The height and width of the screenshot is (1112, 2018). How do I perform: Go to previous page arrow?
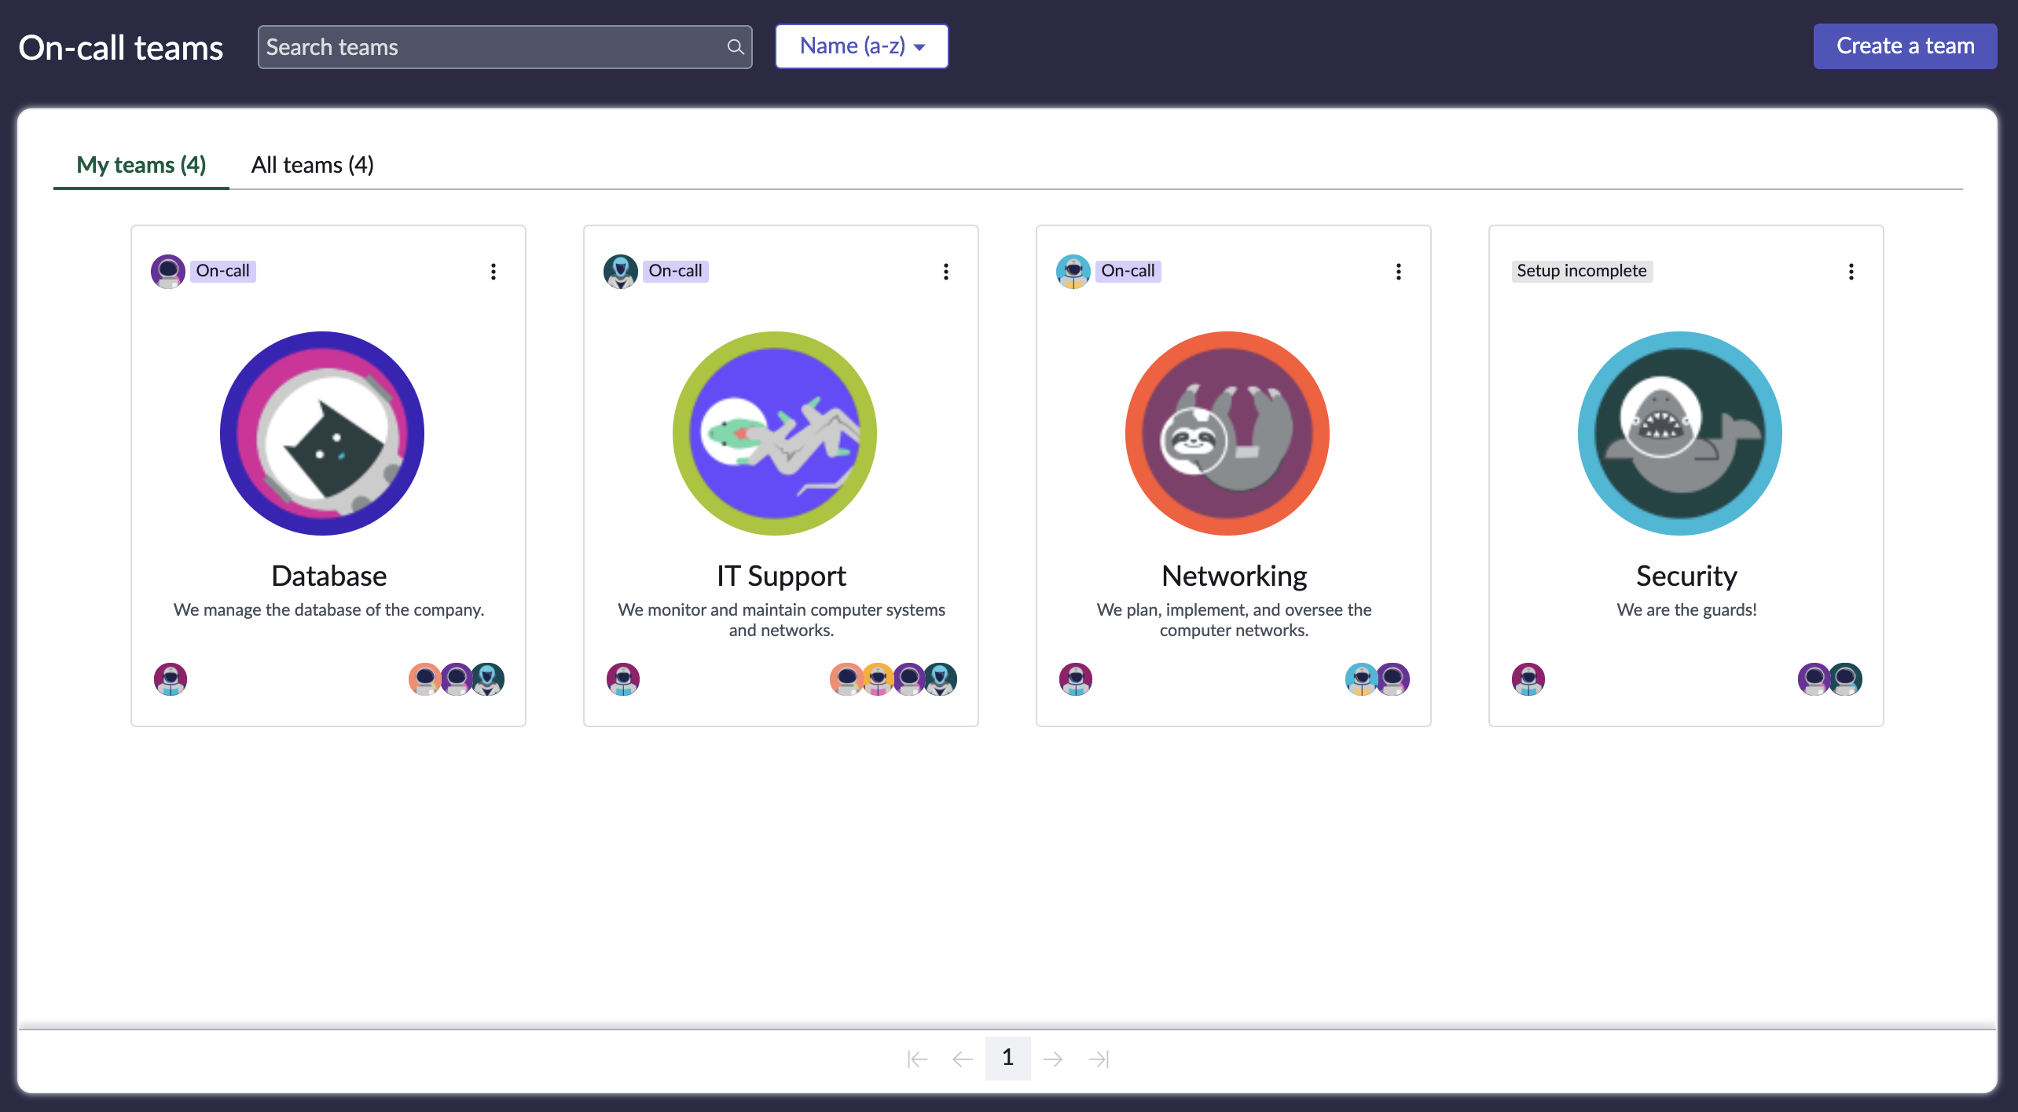pos(963,1059)
